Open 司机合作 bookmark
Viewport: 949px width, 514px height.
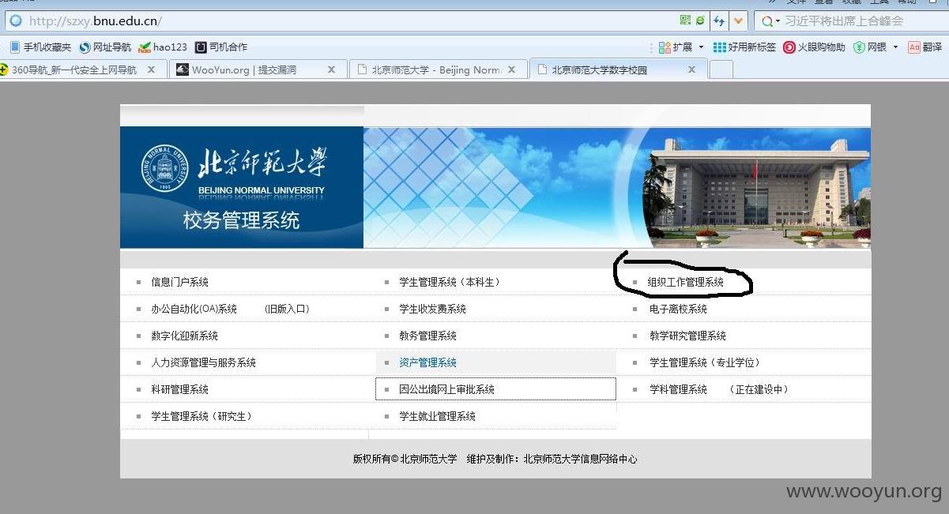click(221, 47)
